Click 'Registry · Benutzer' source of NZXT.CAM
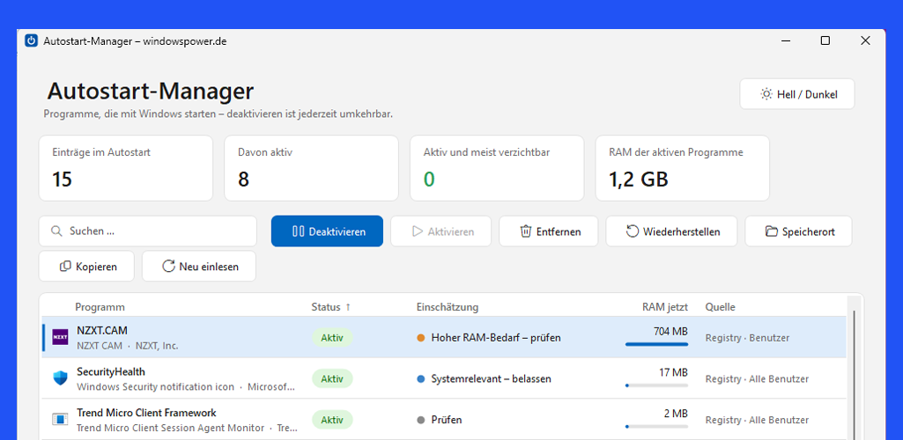This screenshot has width=903, height=440. pyautogui.click(x=747, y=338)
